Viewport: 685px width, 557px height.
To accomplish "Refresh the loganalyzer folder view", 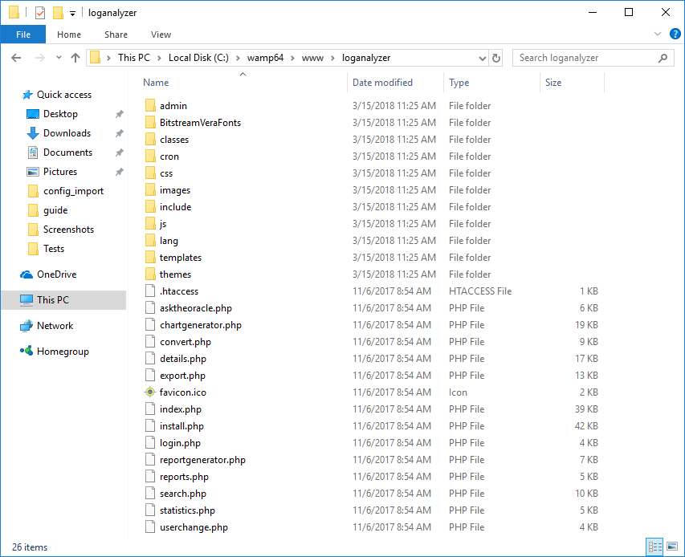I will click(x=496, y=58).
